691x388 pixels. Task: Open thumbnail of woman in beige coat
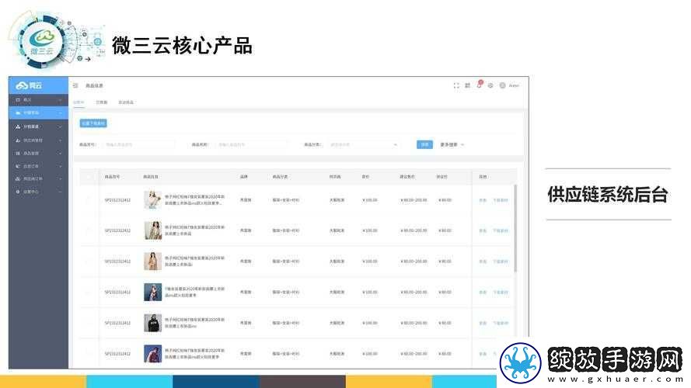(x=153, y=230)
